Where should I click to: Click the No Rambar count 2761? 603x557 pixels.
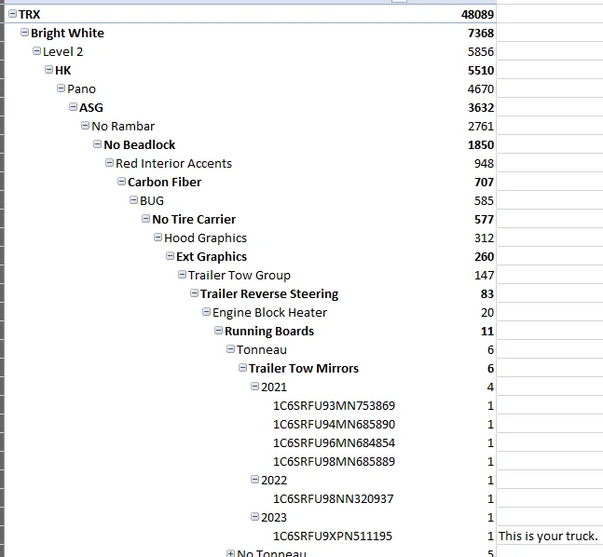481,126
